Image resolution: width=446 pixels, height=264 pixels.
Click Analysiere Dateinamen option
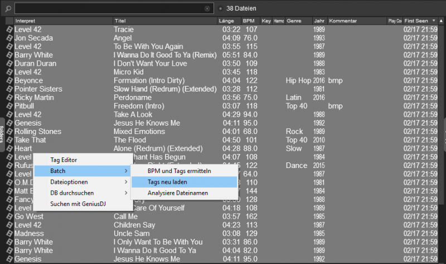(x=178, y=193)
